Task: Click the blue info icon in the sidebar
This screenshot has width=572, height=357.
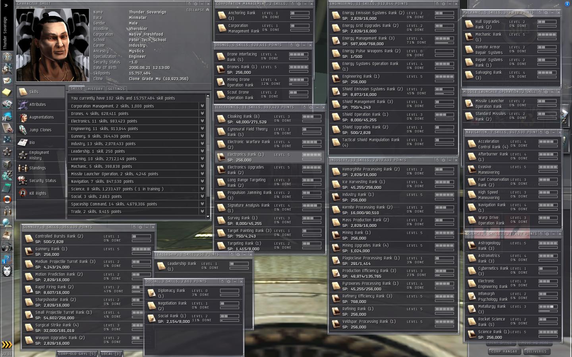Action: click(x=7, y=259)
